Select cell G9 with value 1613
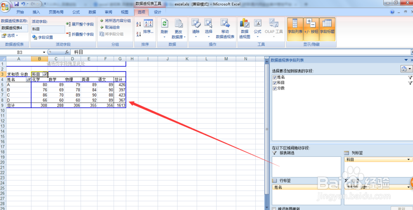Screen dimensions: 413x210 120,105
